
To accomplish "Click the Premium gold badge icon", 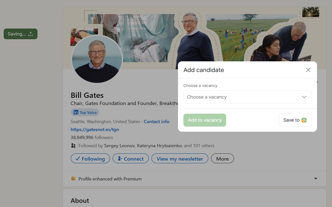I will coord(73,179).
